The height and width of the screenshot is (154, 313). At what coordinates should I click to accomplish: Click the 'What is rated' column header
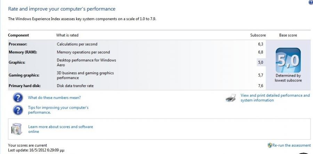[x=67, y=35]
